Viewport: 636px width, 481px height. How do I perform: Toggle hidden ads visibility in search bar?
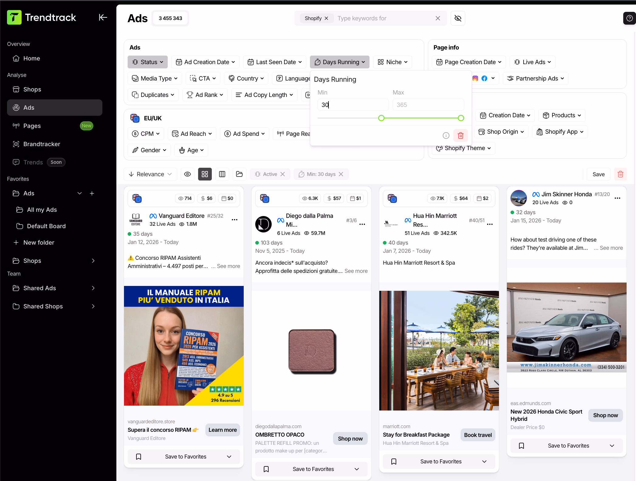(458, 18)
